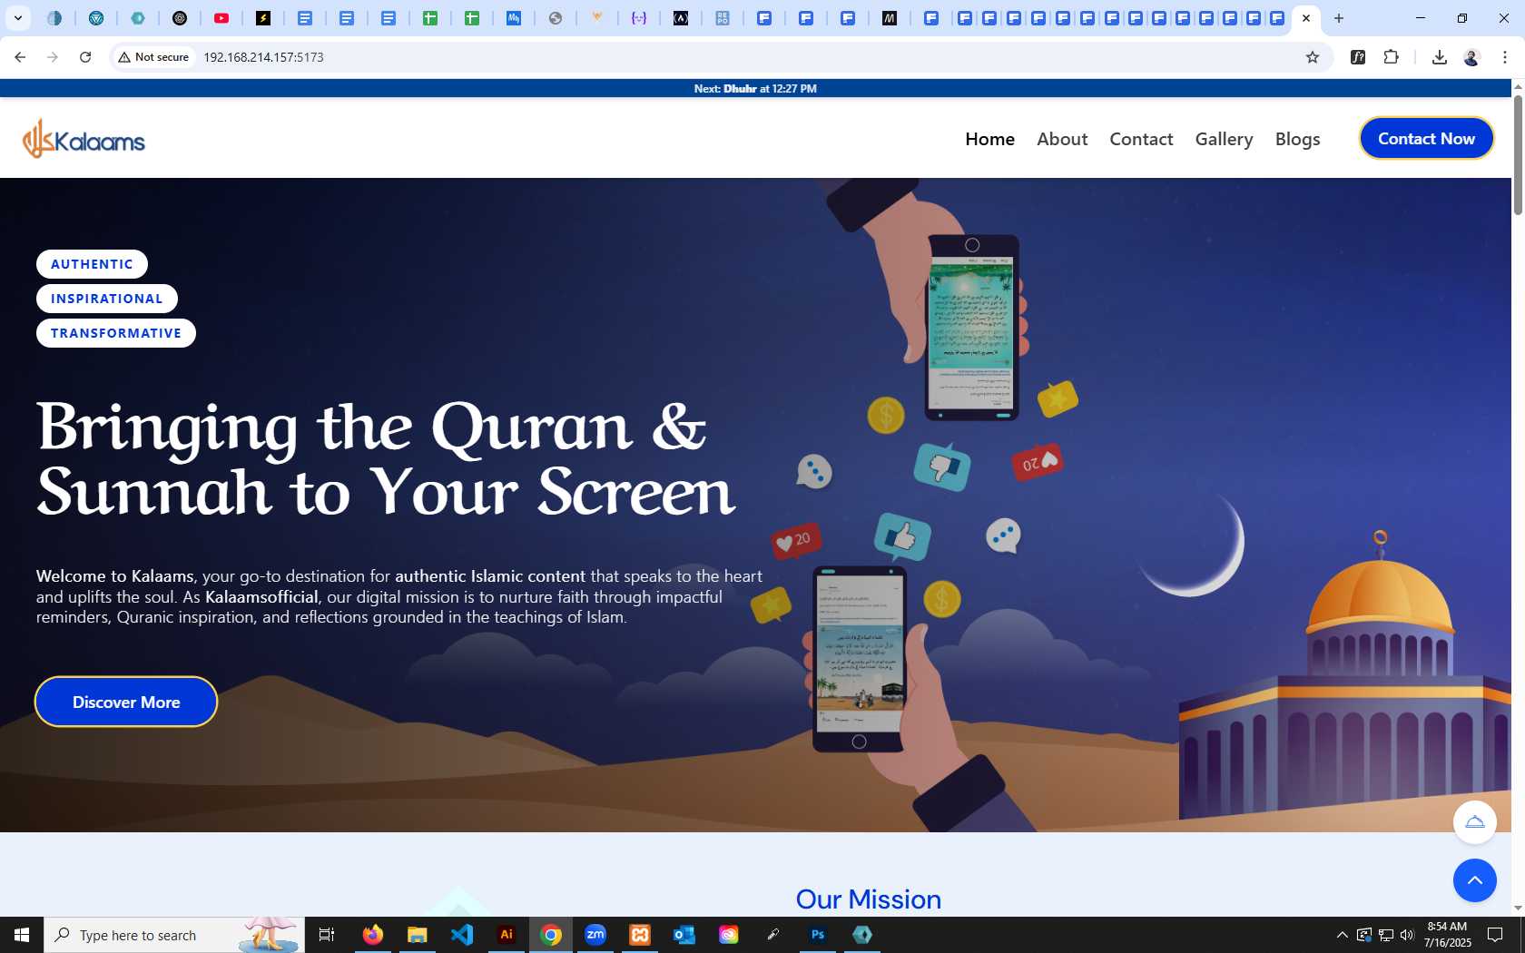This screenshot has width=1525, height=953.
Task: Open the Extensions puzzle icon
Action: coord(1391,57)
